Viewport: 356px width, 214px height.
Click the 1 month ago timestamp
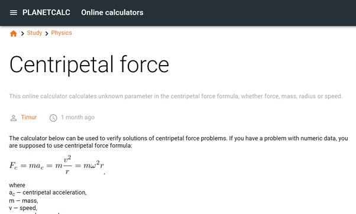click(x=77, y=117)
